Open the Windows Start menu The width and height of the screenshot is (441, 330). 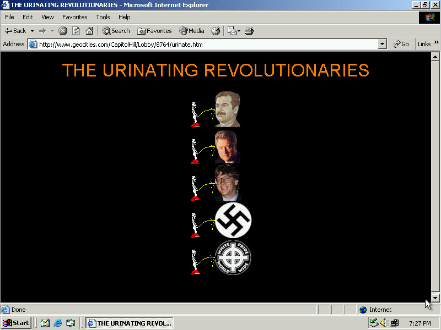click(17, 323)
